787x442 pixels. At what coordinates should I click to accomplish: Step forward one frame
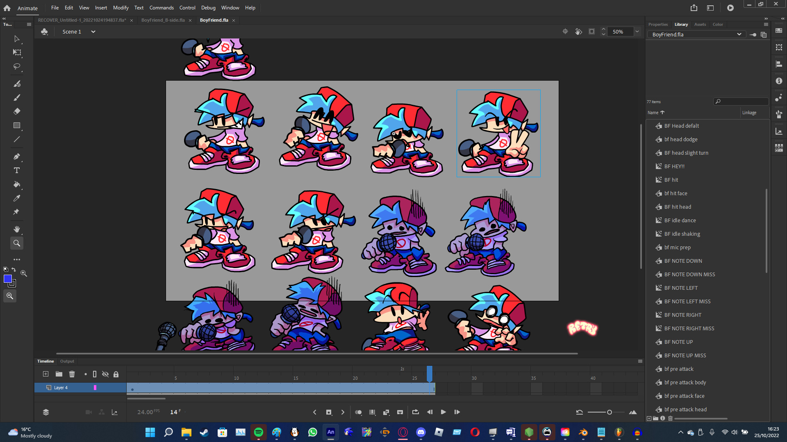457,412
